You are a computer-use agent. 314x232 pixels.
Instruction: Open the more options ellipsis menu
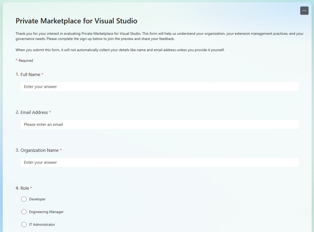[304, 11]
